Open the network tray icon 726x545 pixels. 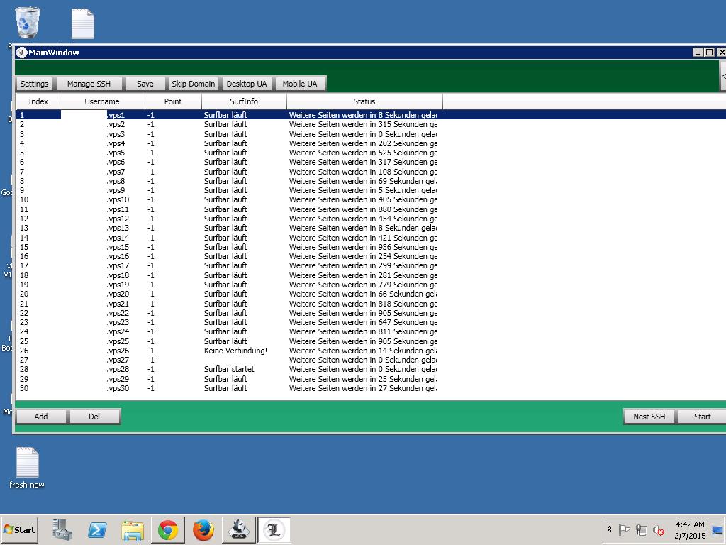641,529
